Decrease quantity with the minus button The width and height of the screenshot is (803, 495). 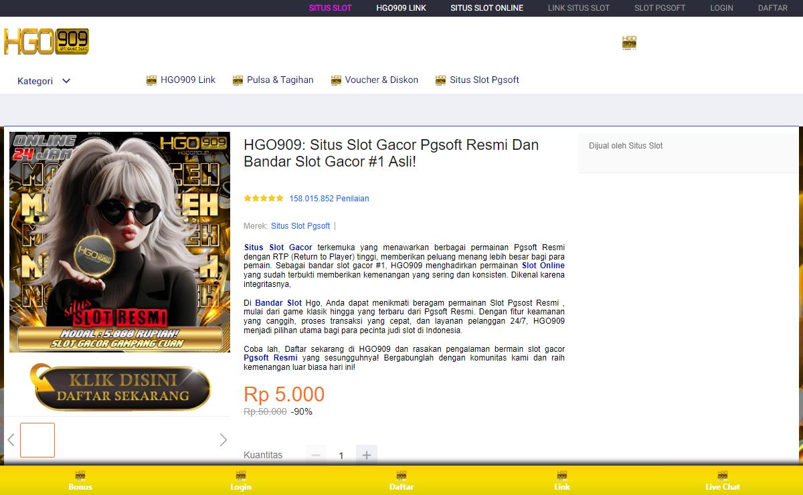click(x=316, y=456)
